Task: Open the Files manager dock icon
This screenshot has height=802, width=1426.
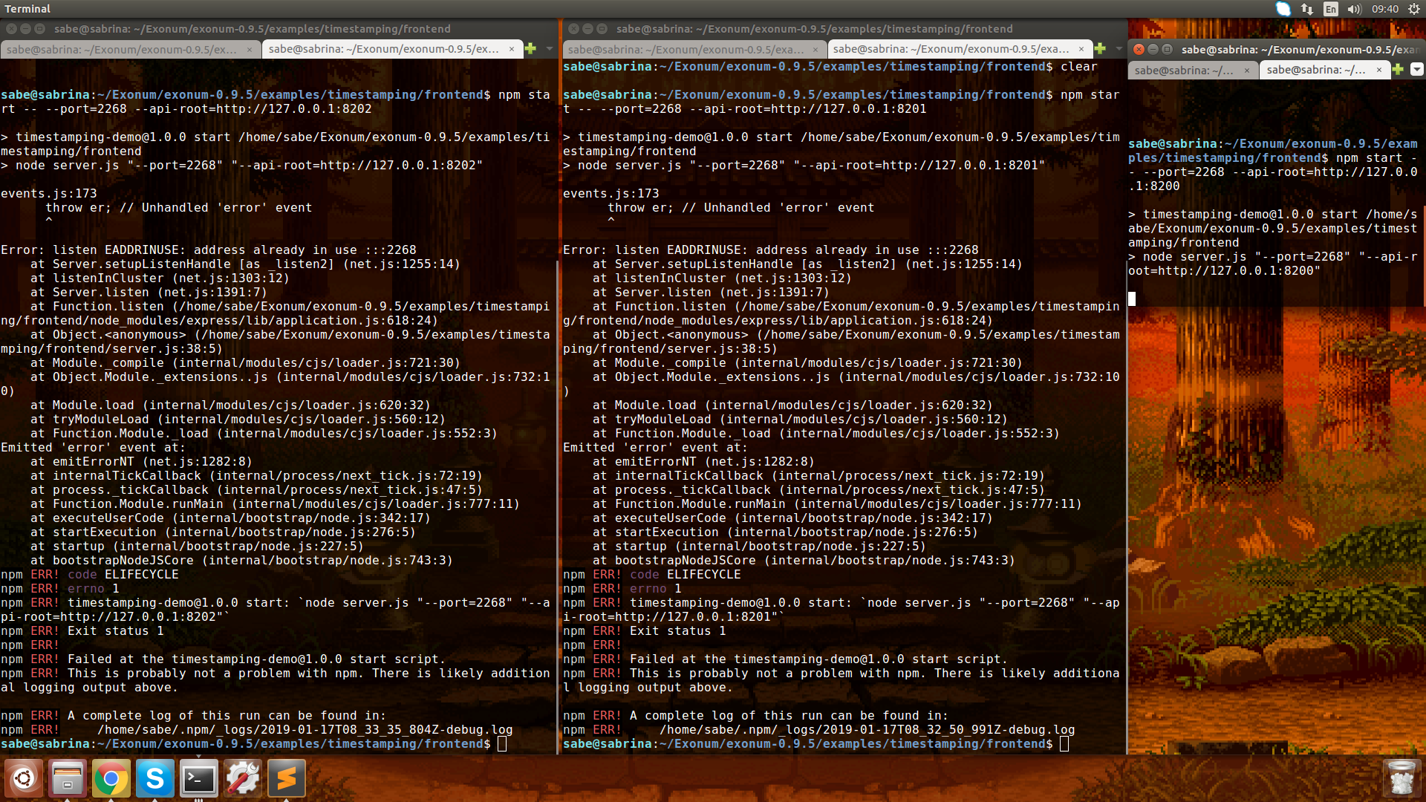Action: click(x=67, y=778)
